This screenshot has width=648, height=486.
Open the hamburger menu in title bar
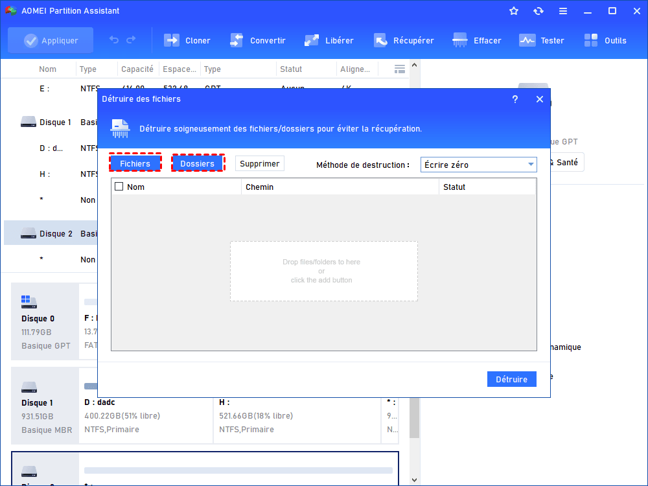click(x=563, y=11)
